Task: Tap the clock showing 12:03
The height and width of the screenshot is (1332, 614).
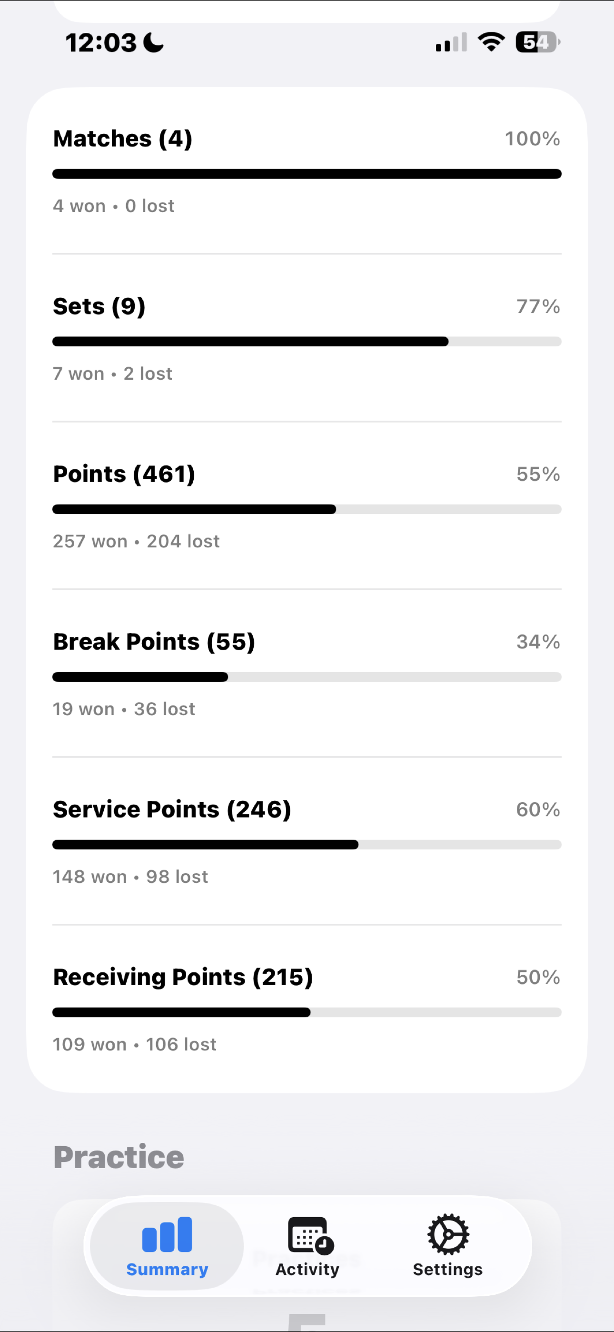Action: pyautogui.click(x=101, y=42)
